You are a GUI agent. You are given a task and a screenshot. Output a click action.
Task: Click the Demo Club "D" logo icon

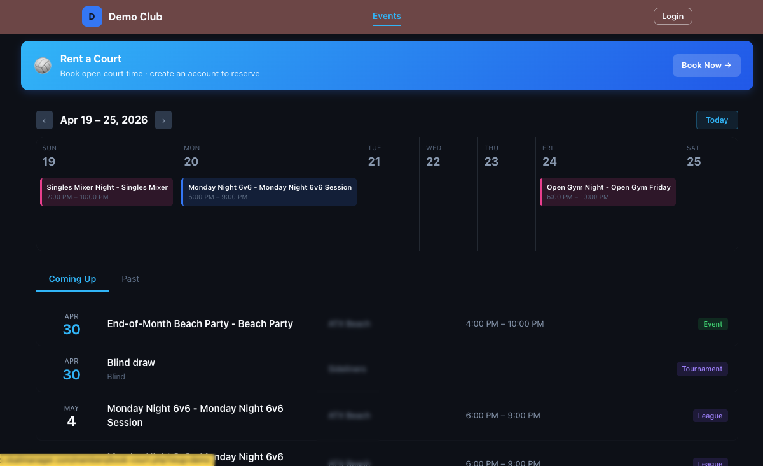92,17
